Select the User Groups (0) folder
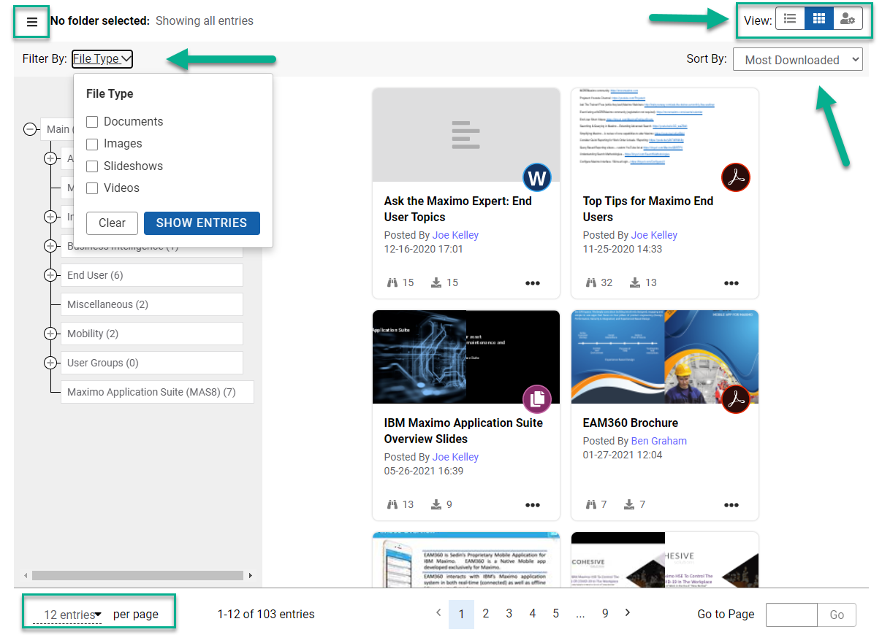Viewport: 882px width, 635px height. pos(151,363)
